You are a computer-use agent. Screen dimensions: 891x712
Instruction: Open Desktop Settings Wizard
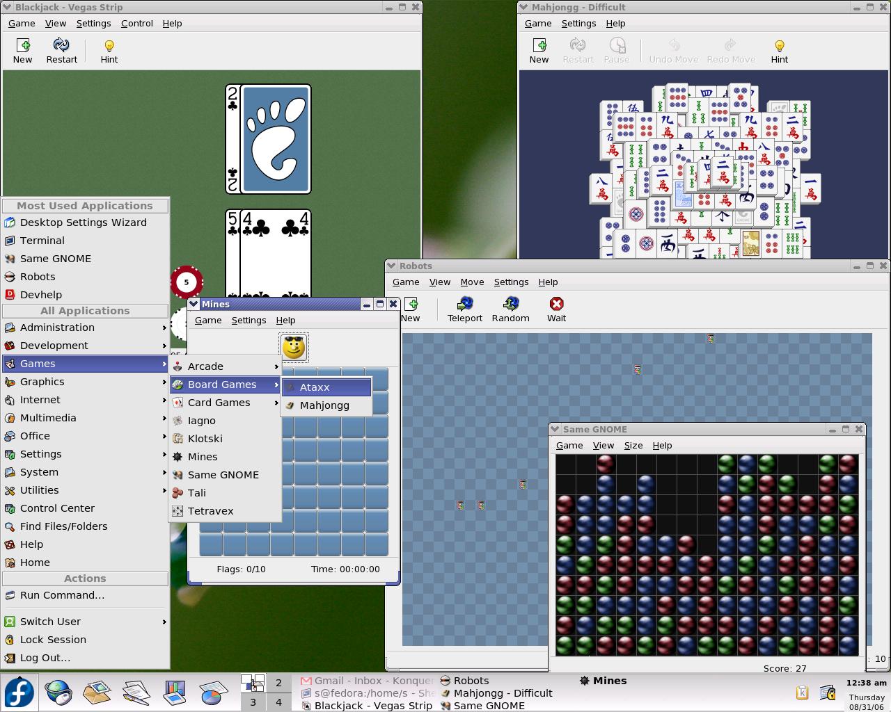(x=85, y=222)
